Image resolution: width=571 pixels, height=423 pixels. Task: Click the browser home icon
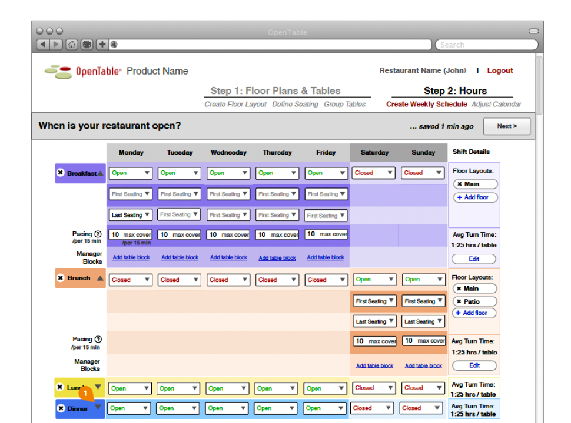click(72, 45)
